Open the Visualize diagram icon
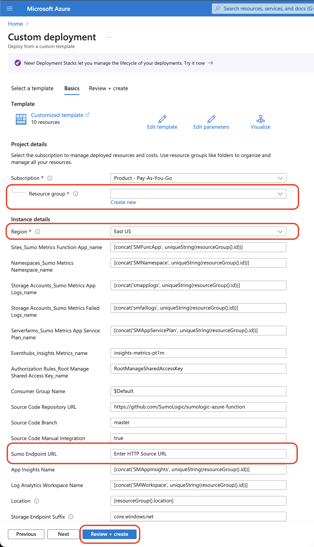 click(260, 119)
